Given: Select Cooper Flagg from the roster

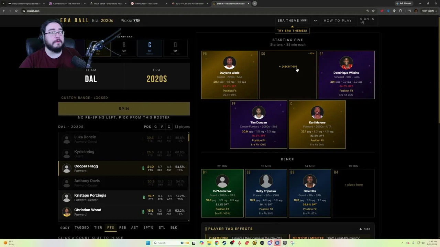Looking at the screenshot, I should pyautogui.click(x=124, y=168).
